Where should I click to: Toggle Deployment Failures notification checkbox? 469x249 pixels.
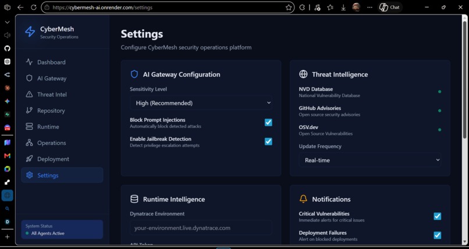click(438, 235)
